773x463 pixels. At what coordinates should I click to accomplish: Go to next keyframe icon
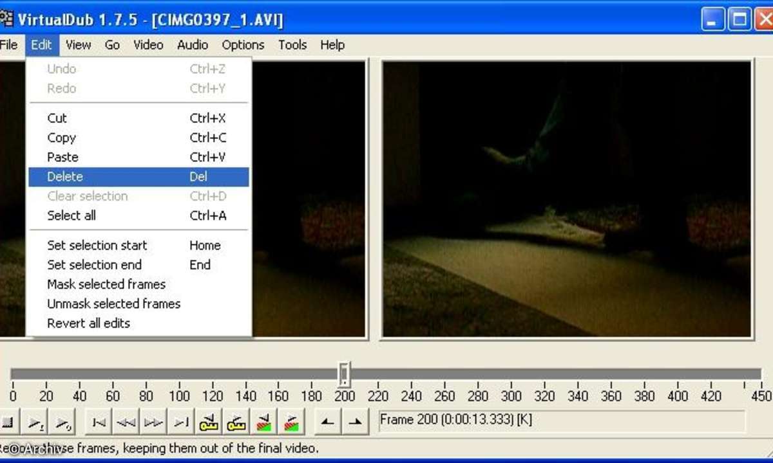(x=236, y=422)
